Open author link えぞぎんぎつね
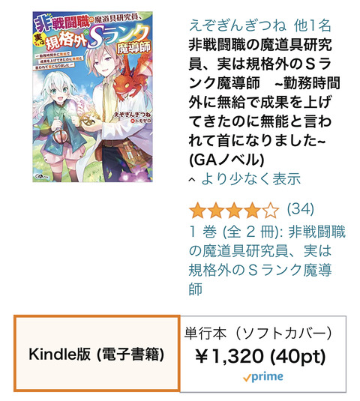Screen dimensions: 360x401 click(x=237, y=25)
